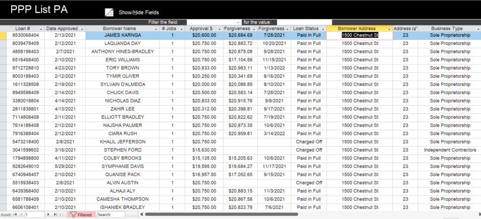Open the filtered Address column filter
481x219 pixels.
point(414,29)
